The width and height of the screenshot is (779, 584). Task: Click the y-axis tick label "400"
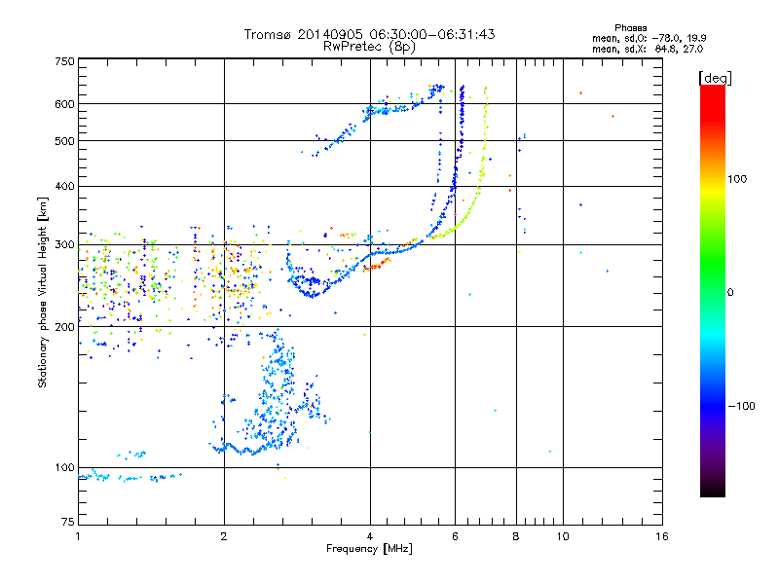point(64,186)
